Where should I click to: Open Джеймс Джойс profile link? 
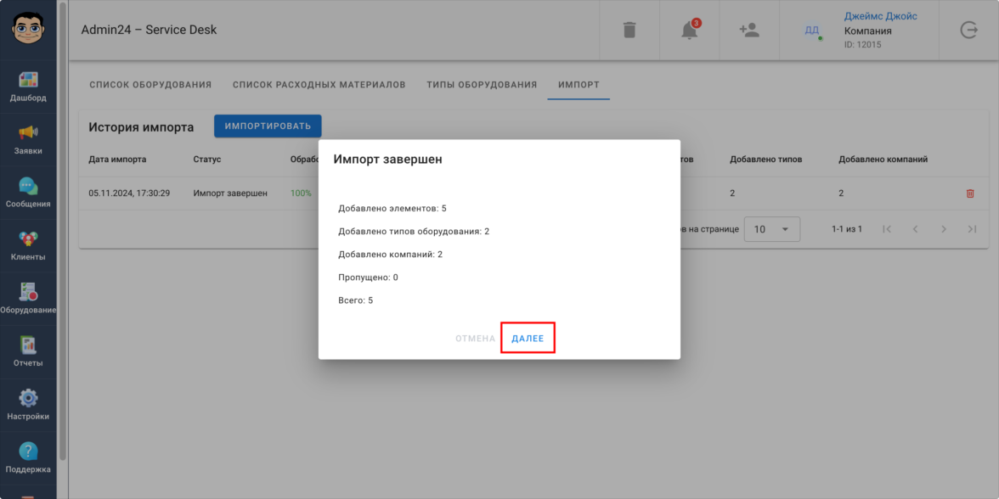880,17
